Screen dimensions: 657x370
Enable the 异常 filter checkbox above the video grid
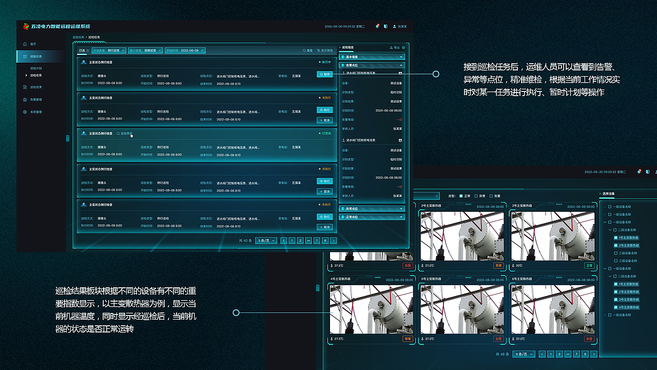[x=475, y=196]
